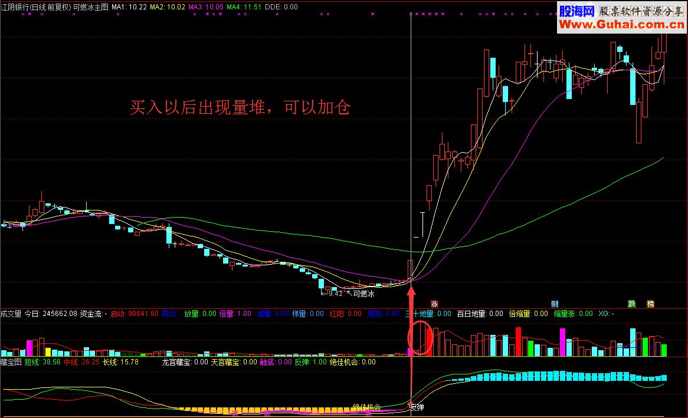Screen dimensions: 688x418
Task: Click the XG: - label
Action: pyautogui.click(x=606, y=314)
